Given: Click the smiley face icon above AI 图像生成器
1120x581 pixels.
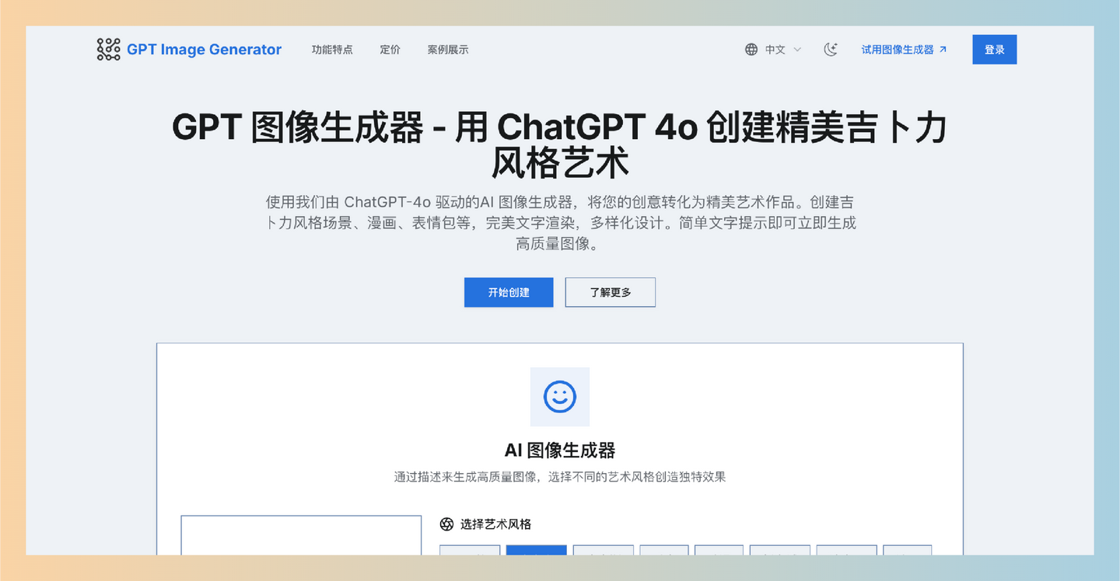Looking at the screenshot, I should [x=560, y=397].
